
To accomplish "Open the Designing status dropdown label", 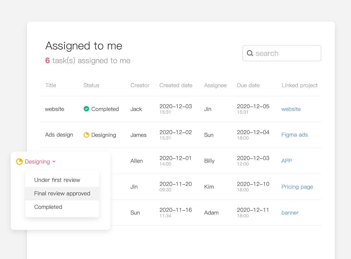I will coord(37,162).
